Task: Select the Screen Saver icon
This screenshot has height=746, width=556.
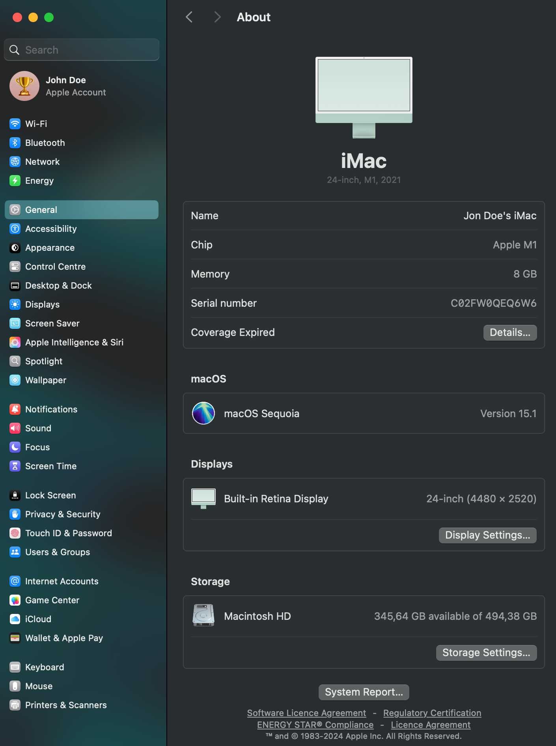Action: click(15, 323)
